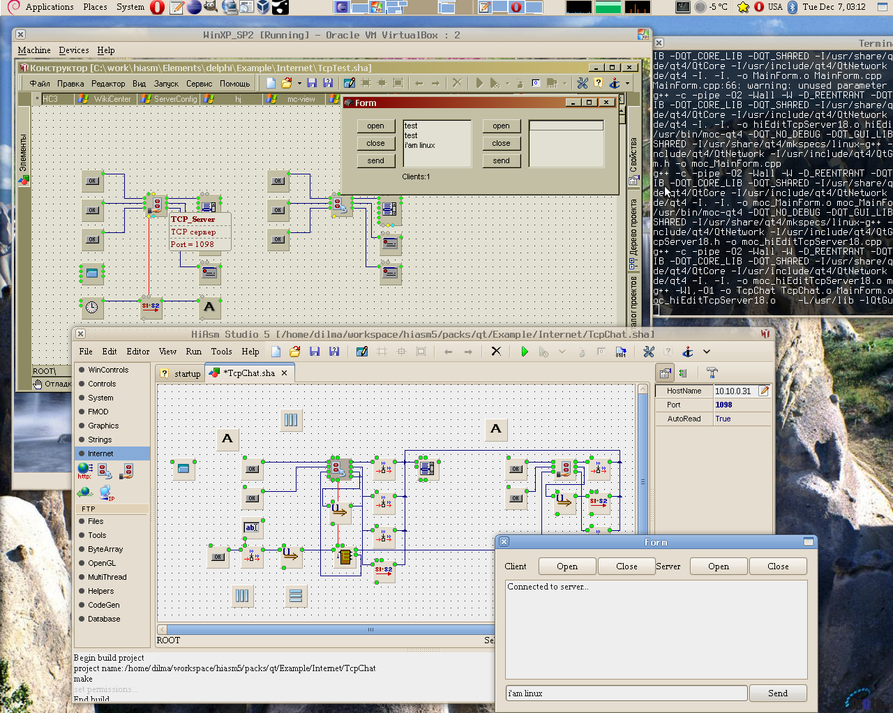Screen dimensions: 893x713
Task: Click the pencil edit icon next to HostName
Action: pyautogui.click(x=764, y=391)
